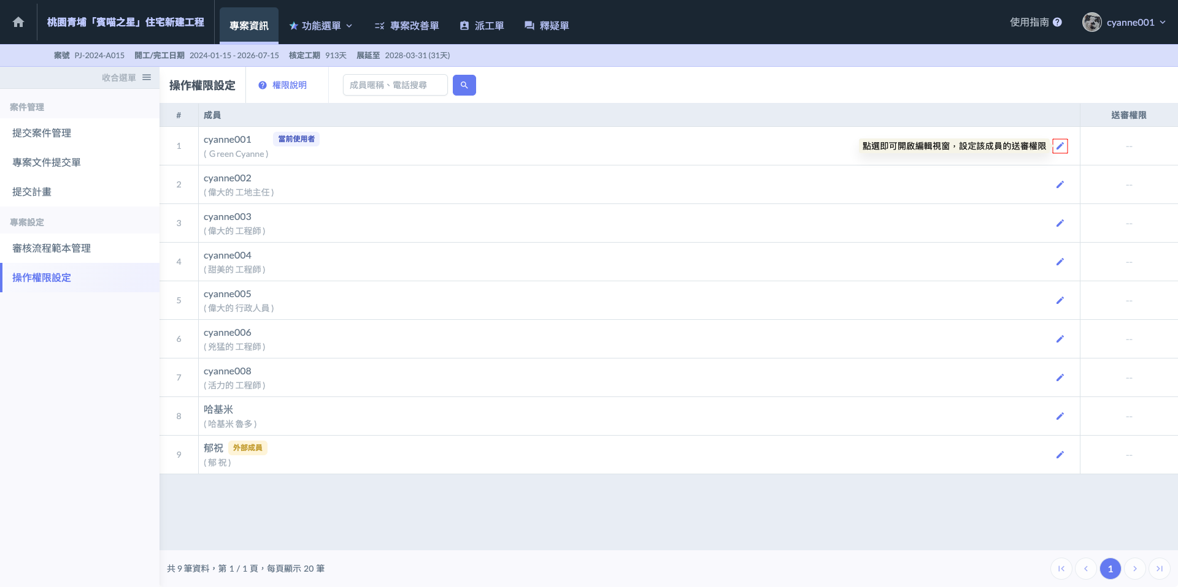This screenshot has height=587, width=1178.
Task: Edit permissions for cyanne005
Action: click(x=1060, y=300)
